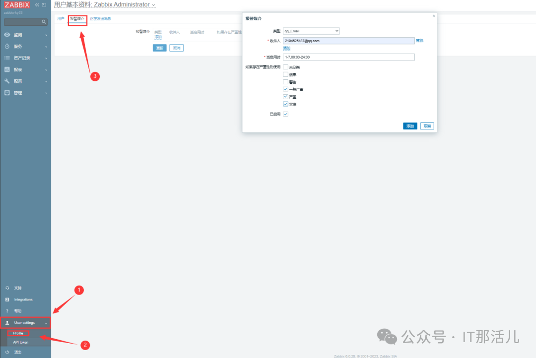Open the API token submenu item
Image resolution: width=536 pixels, height=358 pixels.
click(x=21, y=342)
